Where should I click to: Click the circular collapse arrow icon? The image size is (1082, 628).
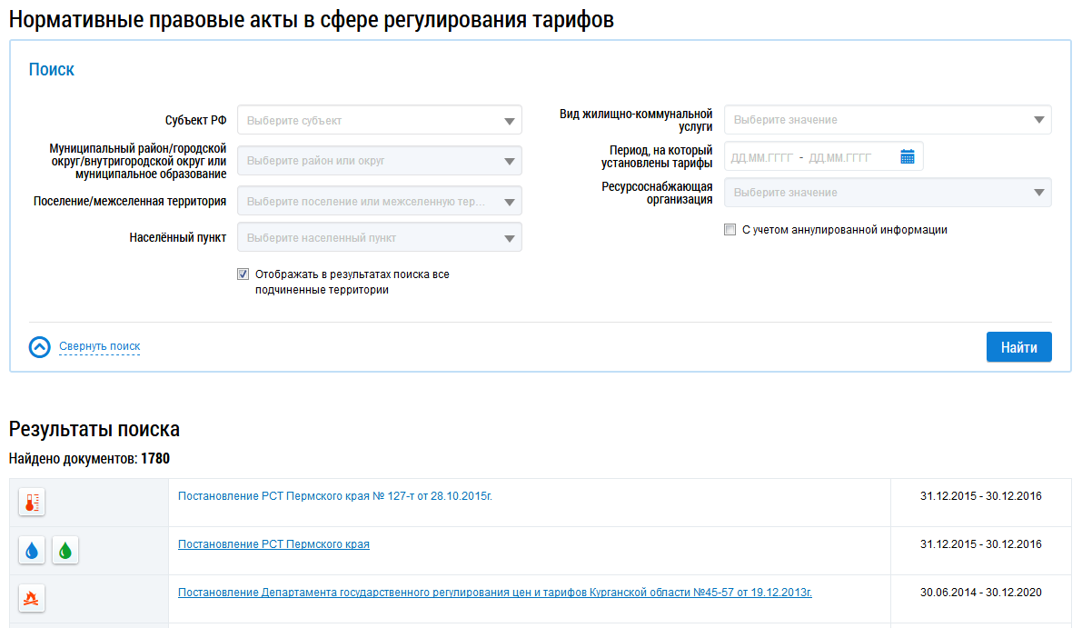pos(39,346)
